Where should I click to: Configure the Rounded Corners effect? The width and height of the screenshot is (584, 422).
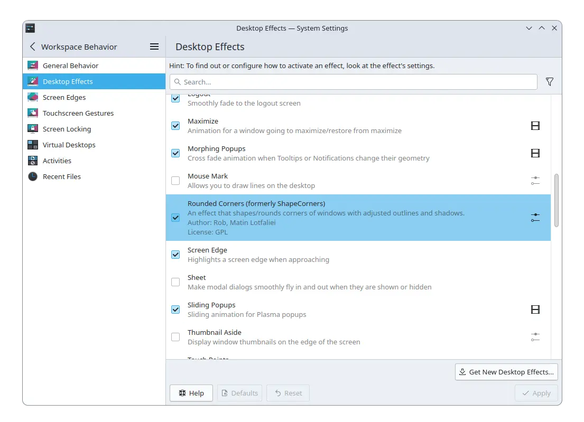(x=535, y=218)
